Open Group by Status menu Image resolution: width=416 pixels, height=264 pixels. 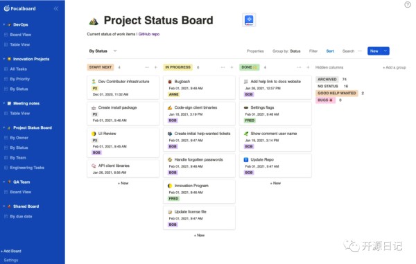coord(286,51)
